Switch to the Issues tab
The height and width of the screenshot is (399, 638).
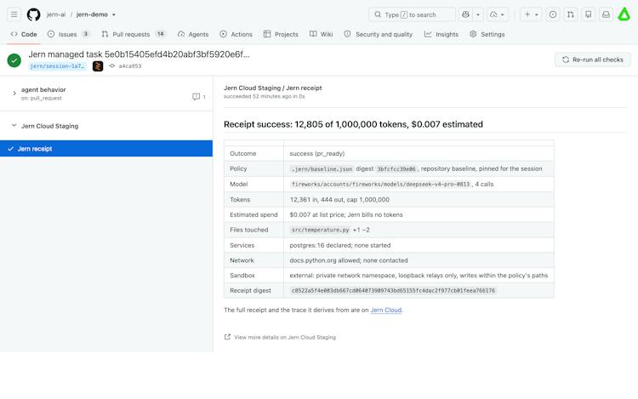click(68, 34)
